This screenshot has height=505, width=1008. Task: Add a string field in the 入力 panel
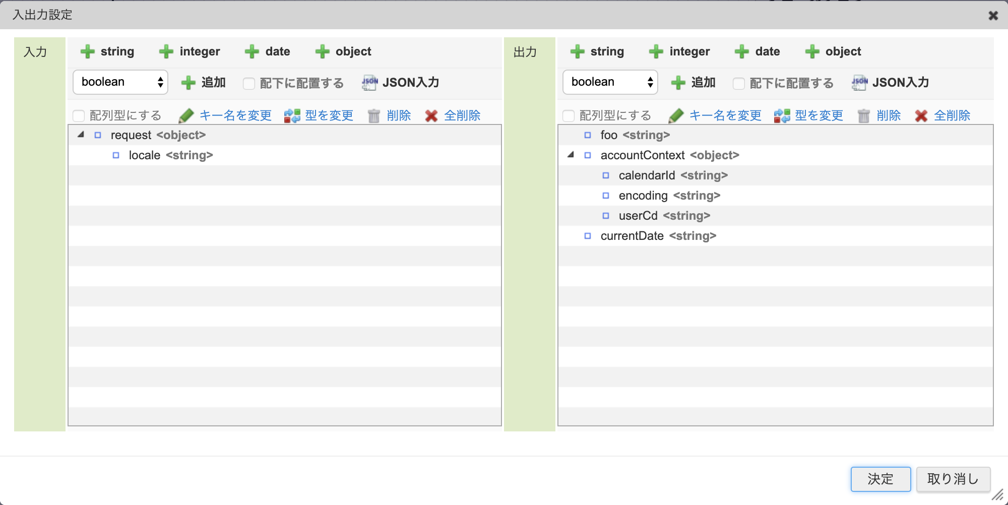107,51
